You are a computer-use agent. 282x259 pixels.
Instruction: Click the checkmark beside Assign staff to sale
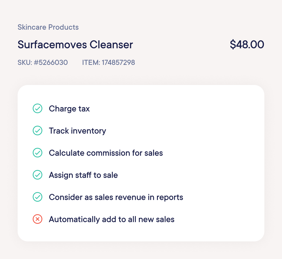pos(38,175)
